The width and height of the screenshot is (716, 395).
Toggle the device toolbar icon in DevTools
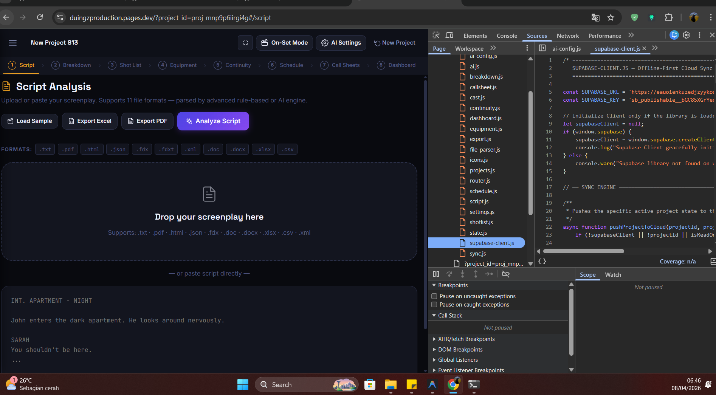449,35
